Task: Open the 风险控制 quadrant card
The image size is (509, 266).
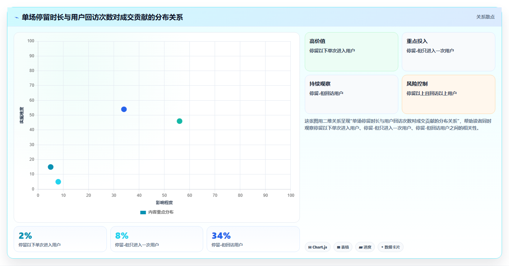Action: (448, 94)
